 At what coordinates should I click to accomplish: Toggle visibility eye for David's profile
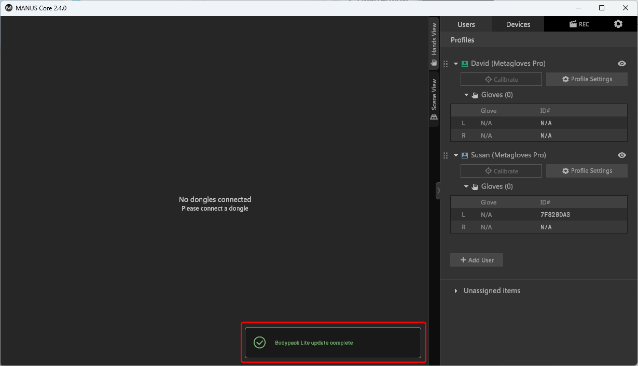[x=622, y=64]
